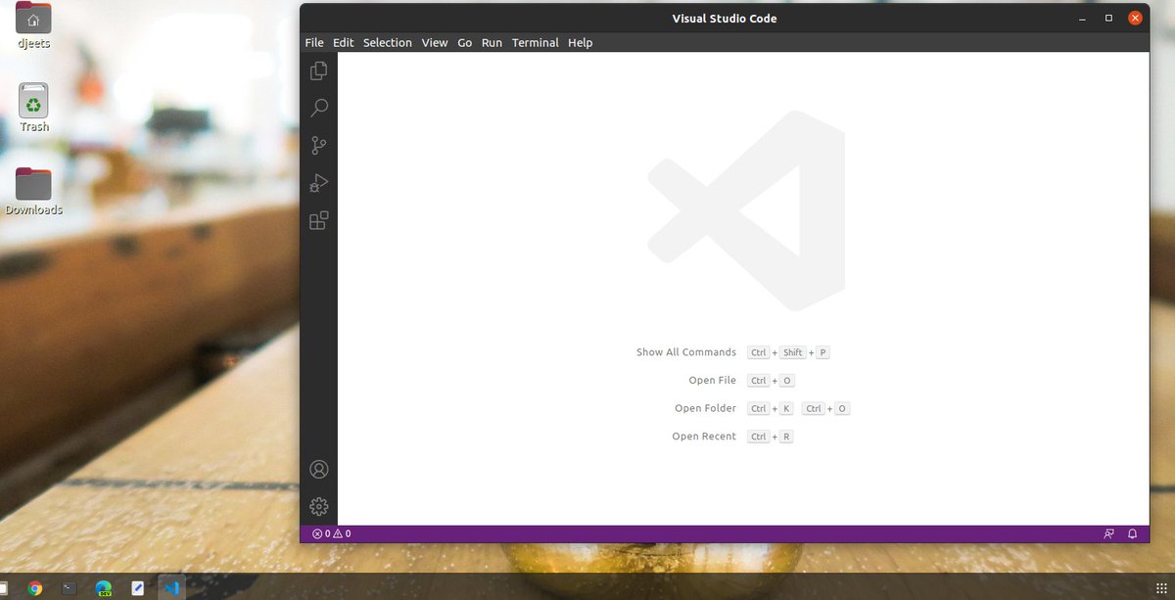Open the File menu
Screen dimensions: 1175x600
314,43
